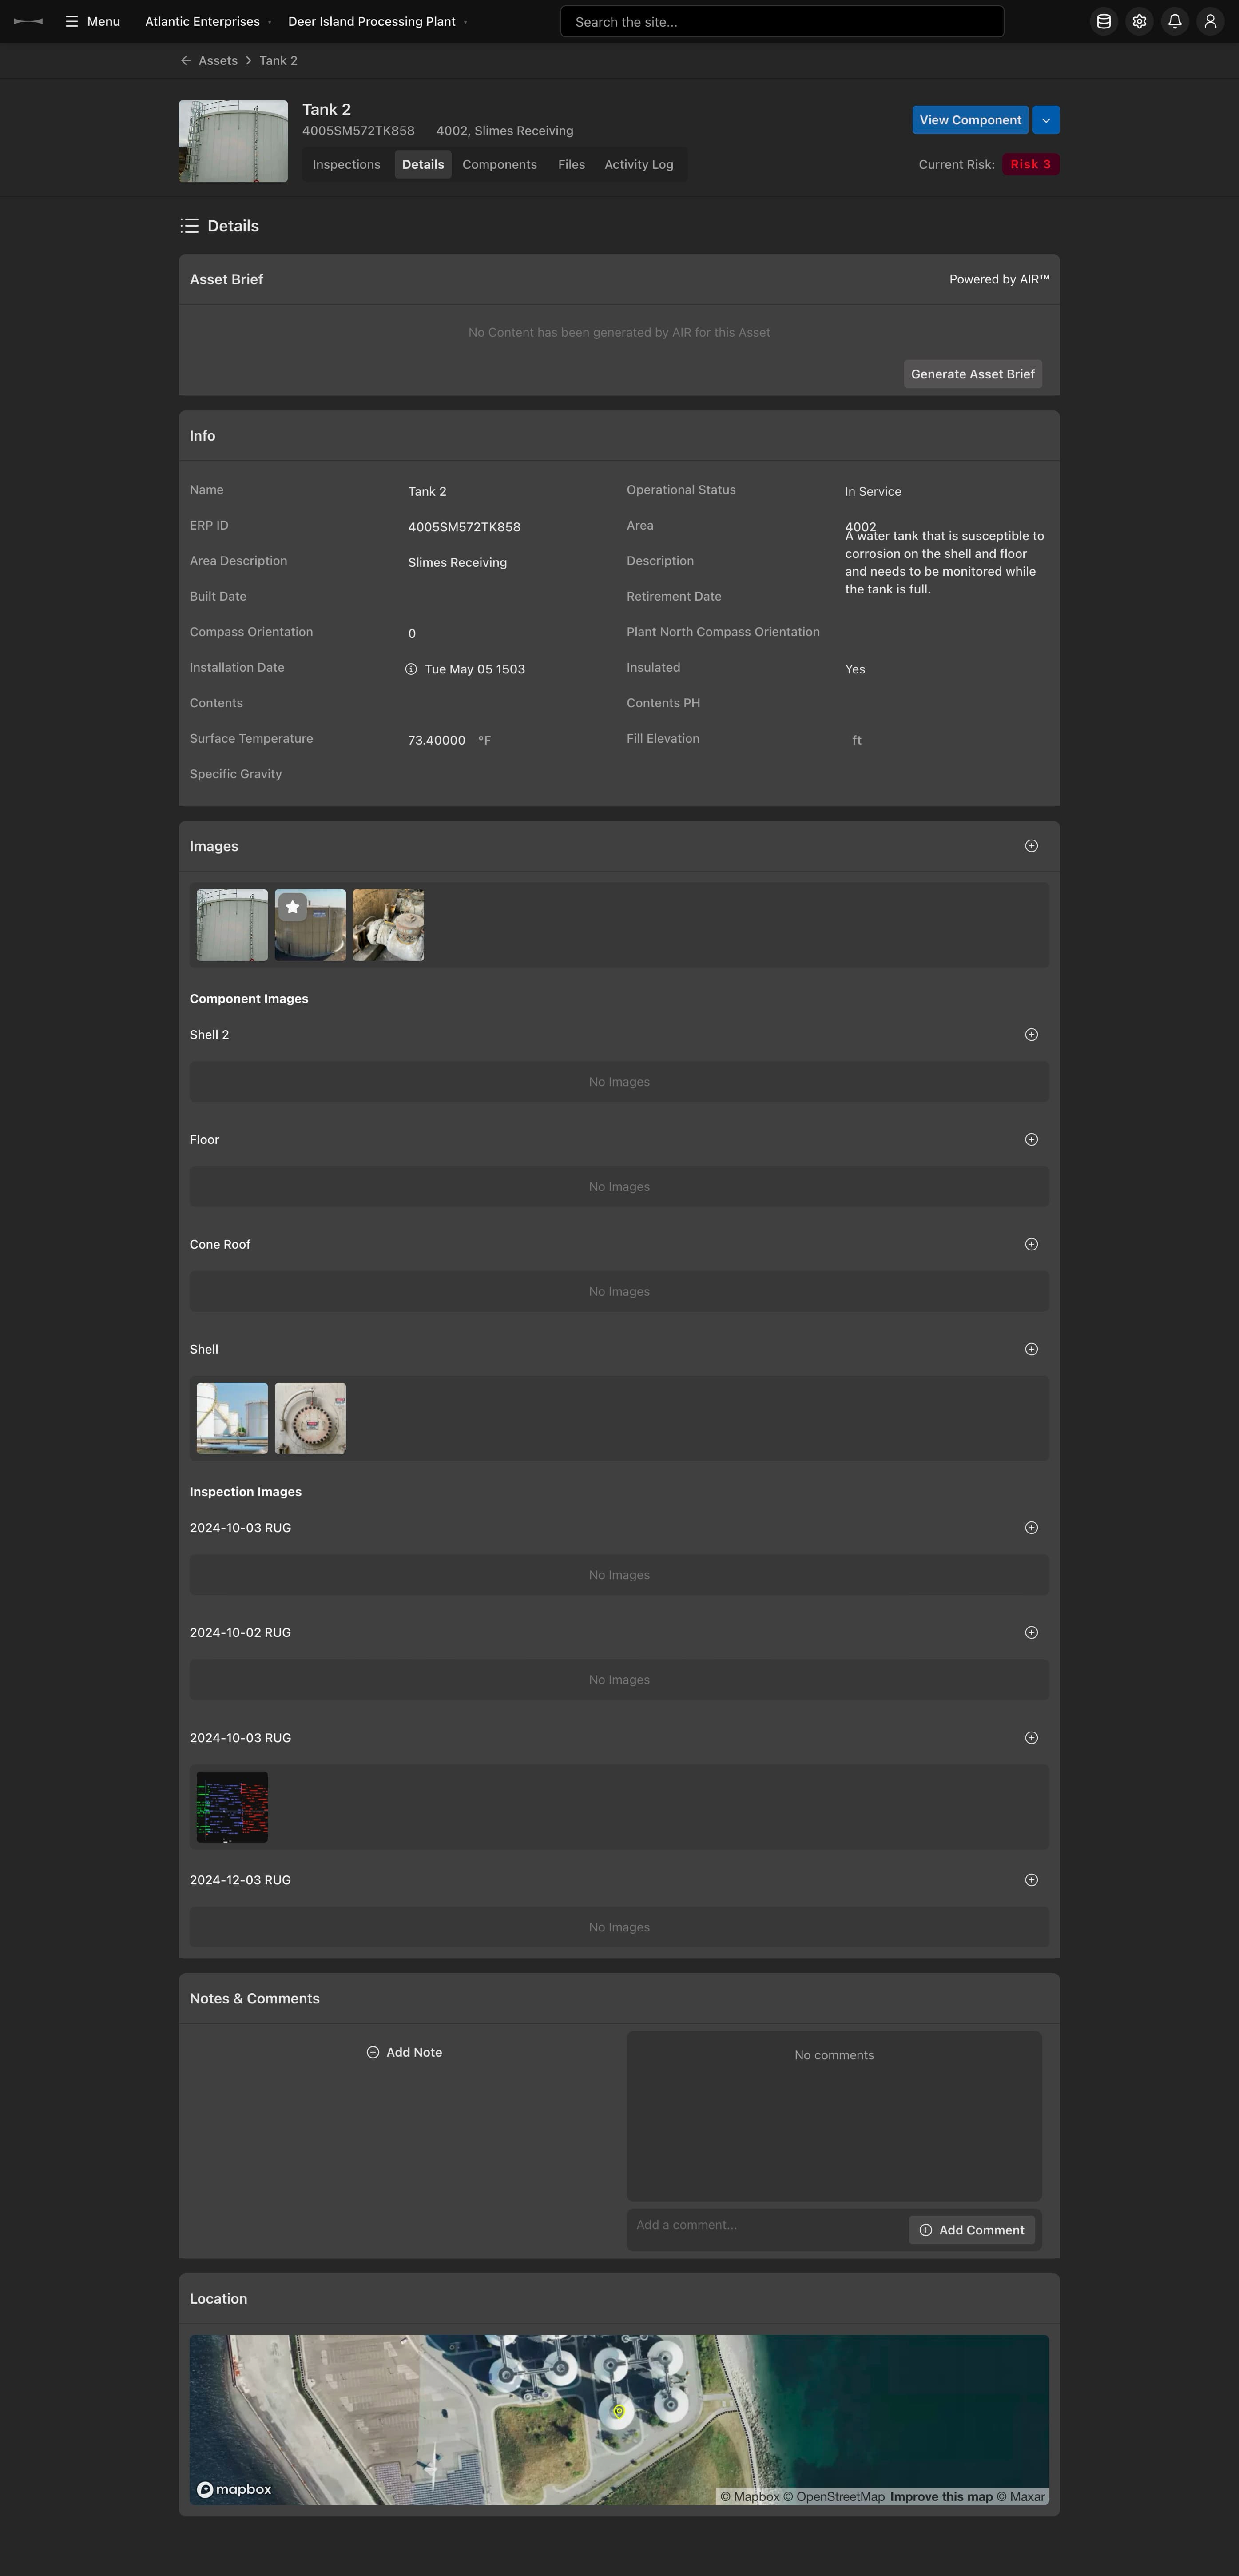Open the user profile icon
1239x2576 pixels.
1211,21
